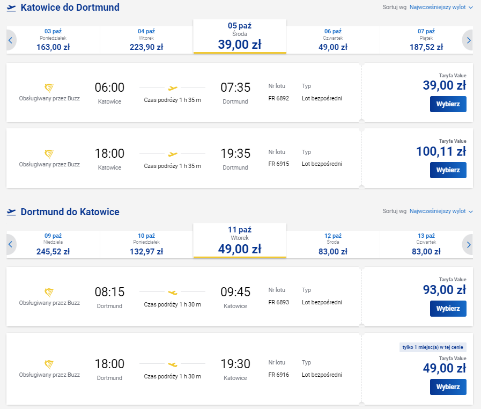
Task: Expand later return dates with the right arrow
Action: click(468, 244)
